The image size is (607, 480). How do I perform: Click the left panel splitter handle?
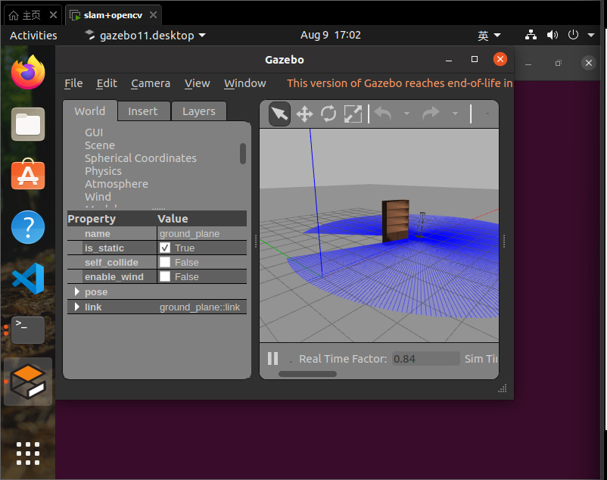(256, 242)
